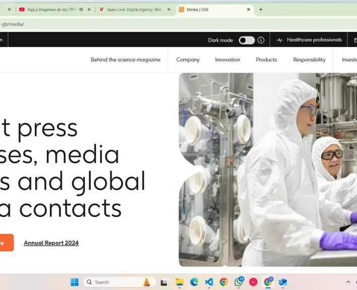Open the Products menu
Viewport: 357px width, 290px height.
click(x=266, y=60)
